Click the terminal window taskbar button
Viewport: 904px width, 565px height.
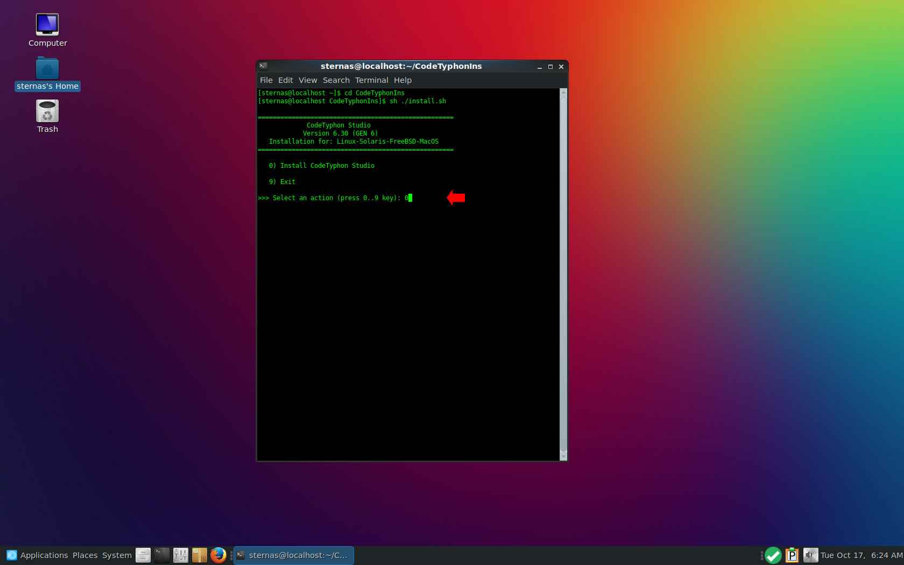[x=294, y=555]
